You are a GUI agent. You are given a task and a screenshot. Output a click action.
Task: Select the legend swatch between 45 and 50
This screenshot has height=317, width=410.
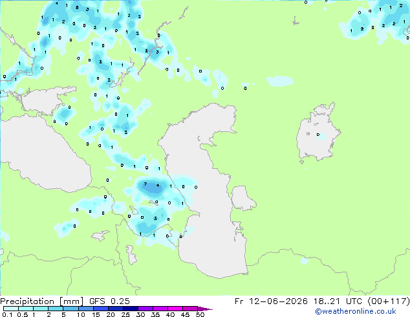point(190,309)
